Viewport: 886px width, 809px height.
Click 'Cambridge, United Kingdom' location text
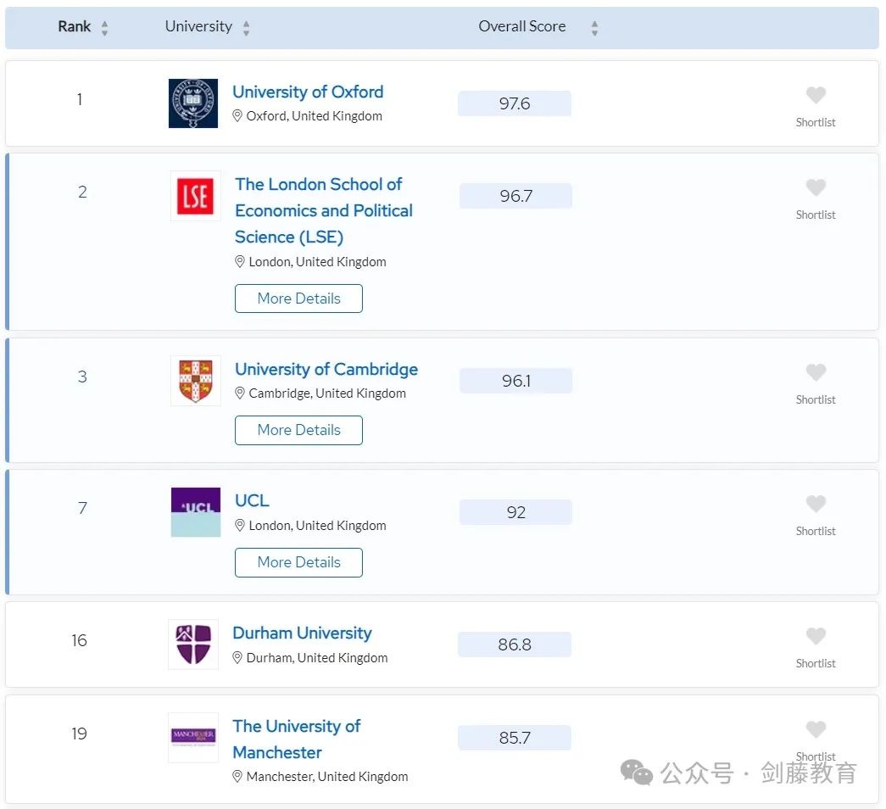[327, 393]
